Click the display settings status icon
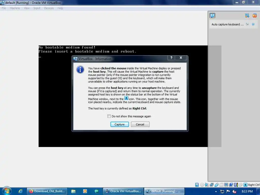This screenshot has width=260, height=195. [226, 185]
